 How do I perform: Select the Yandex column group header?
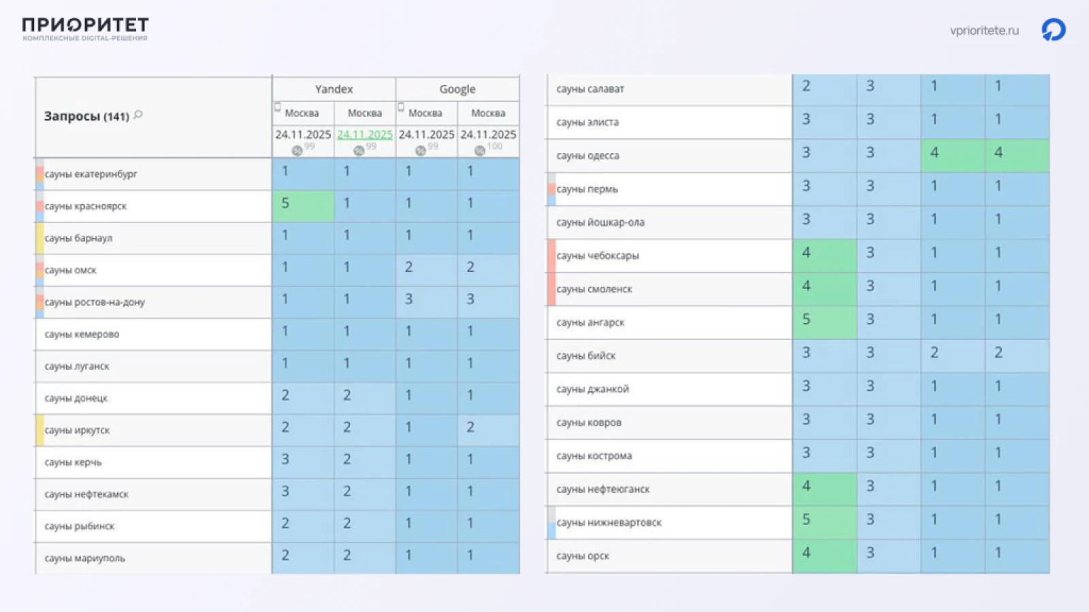click(x=334, y=89)
